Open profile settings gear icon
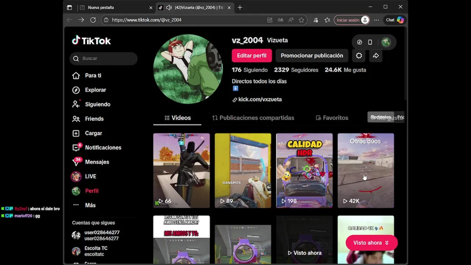Image resolution: width=471 pixels, height=265 pixels. 359,56
